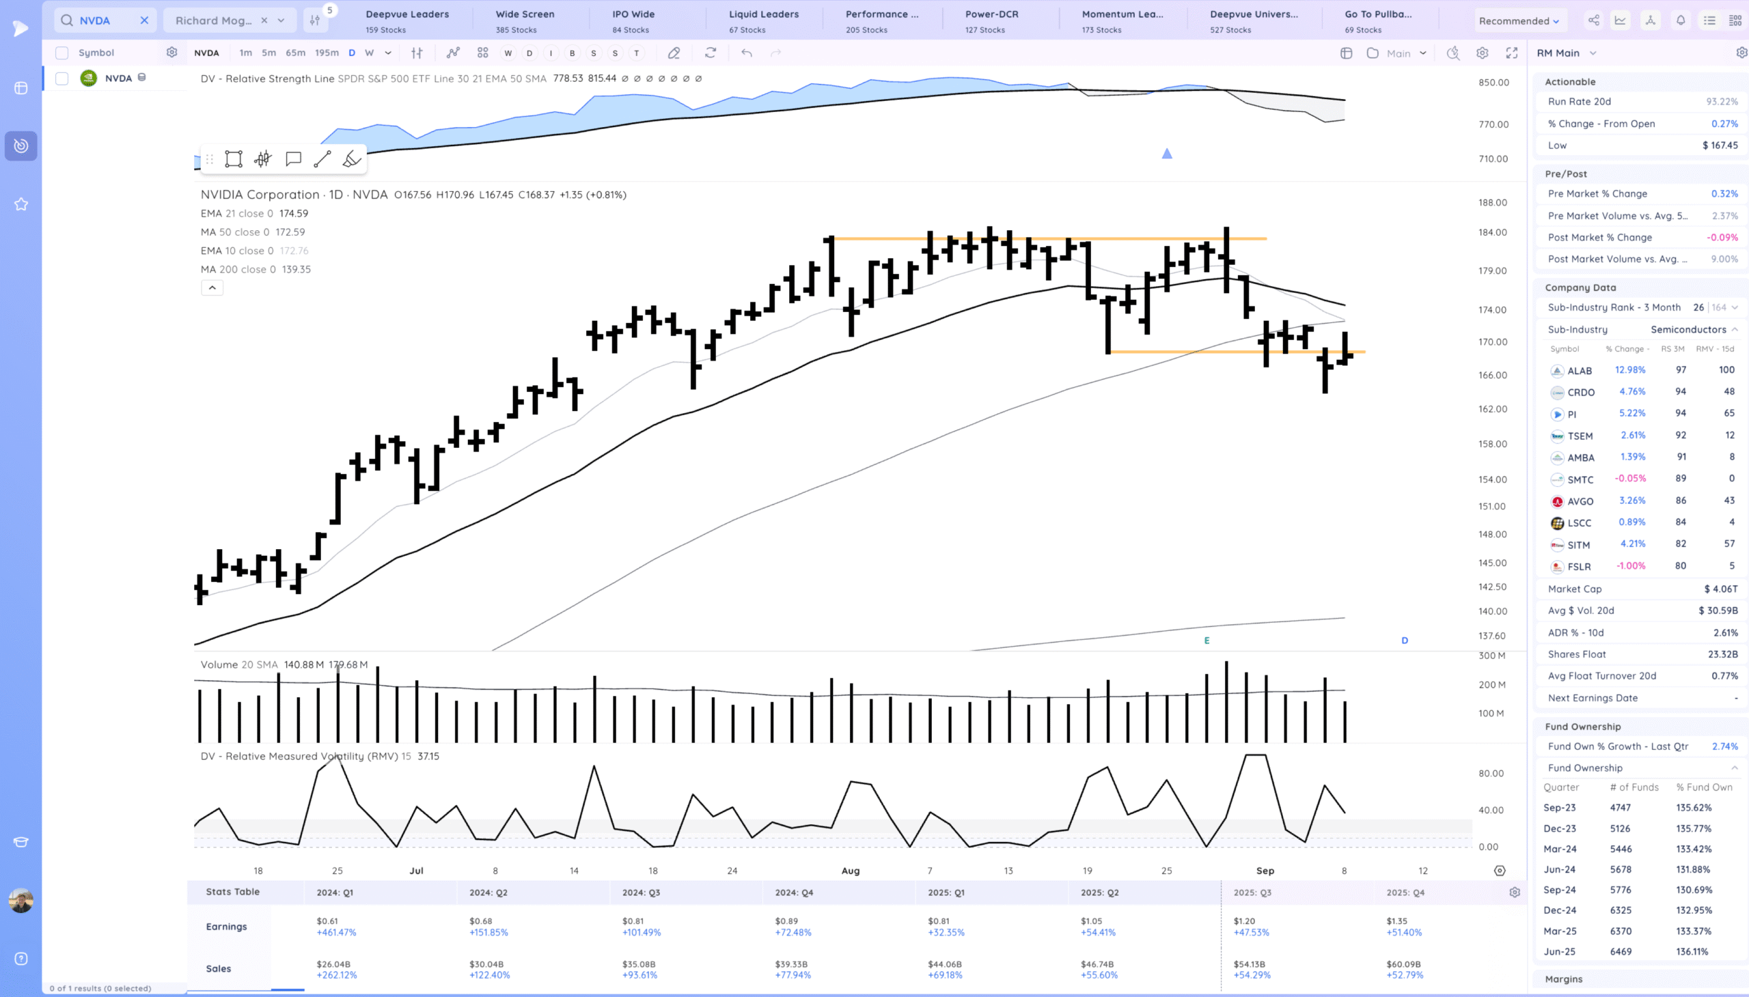The height and width of the screenshot is (997, 1749).
Task: Open the alerts bell icon
Action: pos(1681,20)
